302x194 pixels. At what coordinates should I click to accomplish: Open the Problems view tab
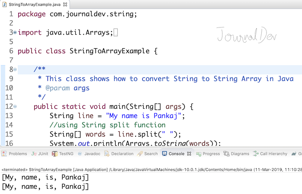(14, 154)
